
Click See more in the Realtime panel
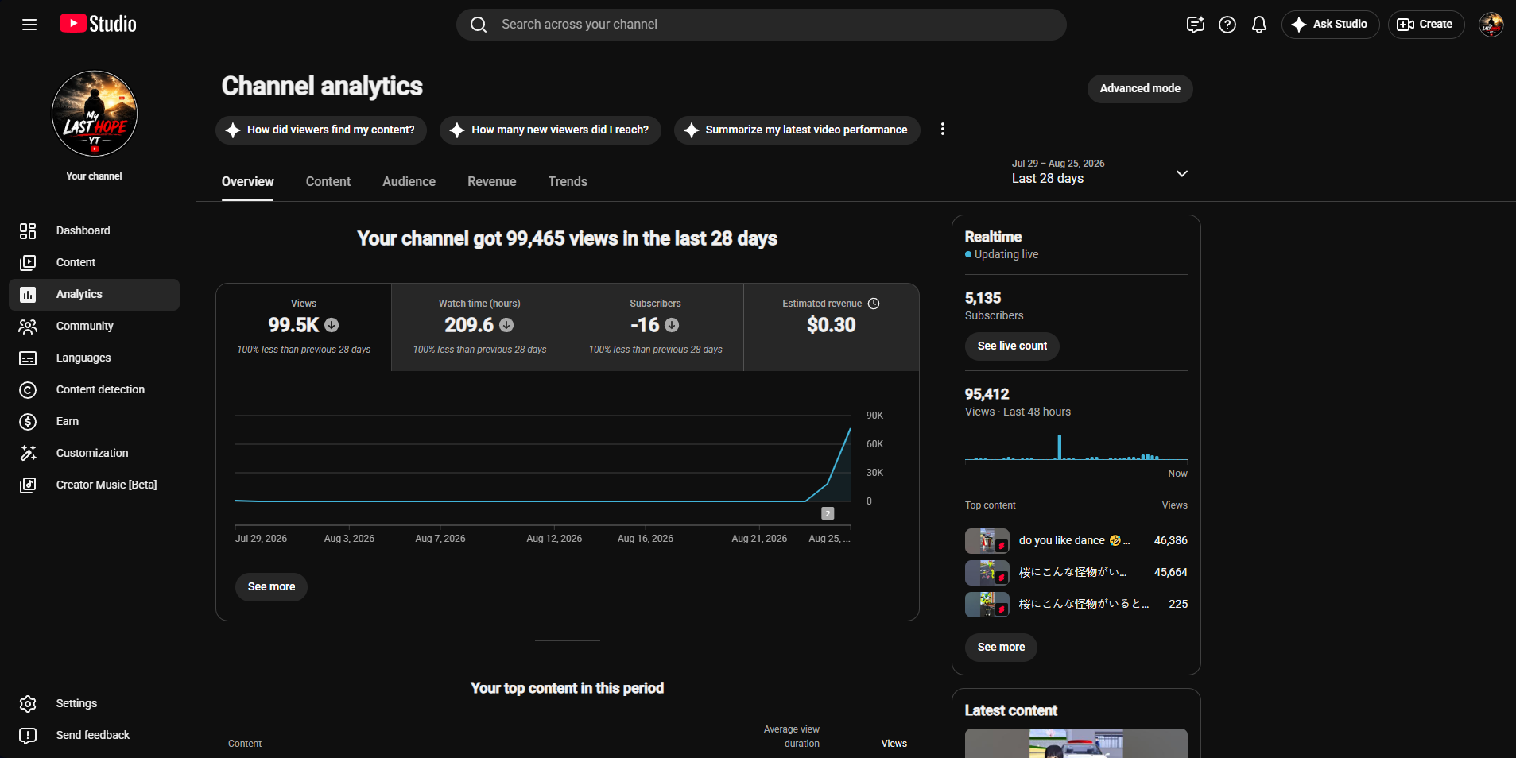[1001, 648]
